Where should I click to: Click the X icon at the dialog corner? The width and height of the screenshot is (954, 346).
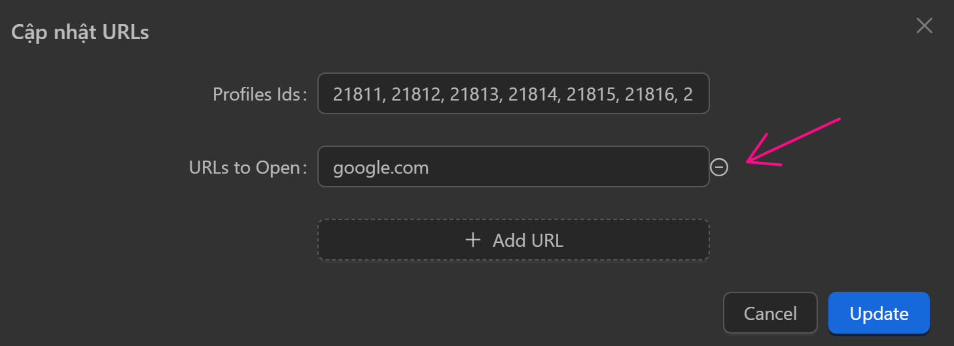click(924, 26)
